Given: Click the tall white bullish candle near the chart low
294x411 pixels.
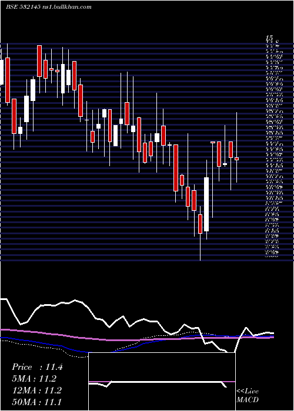Looking at the screenshot, I should tap(206, 204).
